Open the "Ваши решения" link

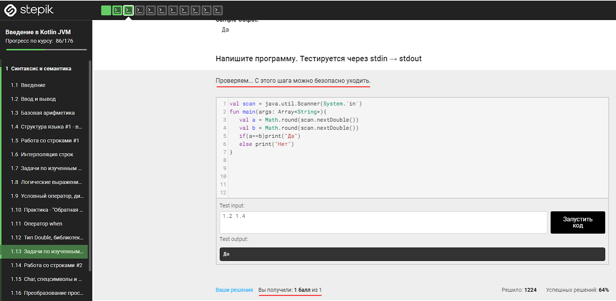pyautogui.click(x=234, y=290)
